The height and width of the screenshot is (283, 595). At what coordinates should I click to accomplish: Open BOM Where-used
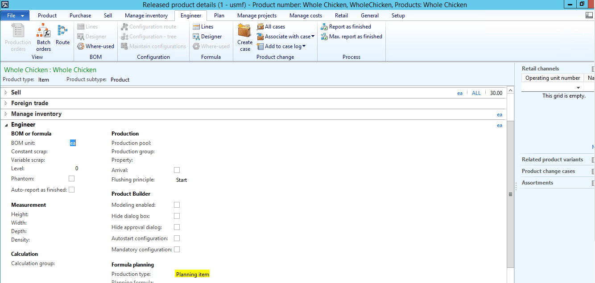coord(95,46)
